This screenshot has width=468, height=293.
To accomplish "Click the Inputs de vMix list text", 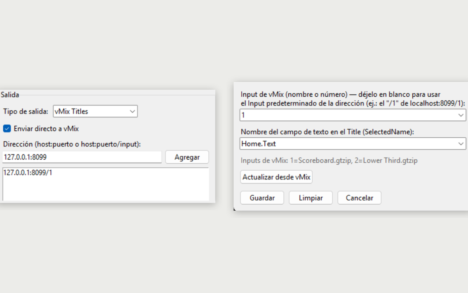I will 329,160.
